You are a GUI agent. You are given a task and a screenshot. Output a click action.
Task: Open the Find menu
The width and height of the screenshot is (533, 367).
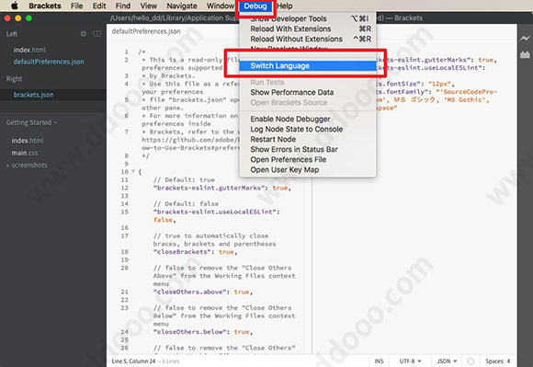point(123,6)
